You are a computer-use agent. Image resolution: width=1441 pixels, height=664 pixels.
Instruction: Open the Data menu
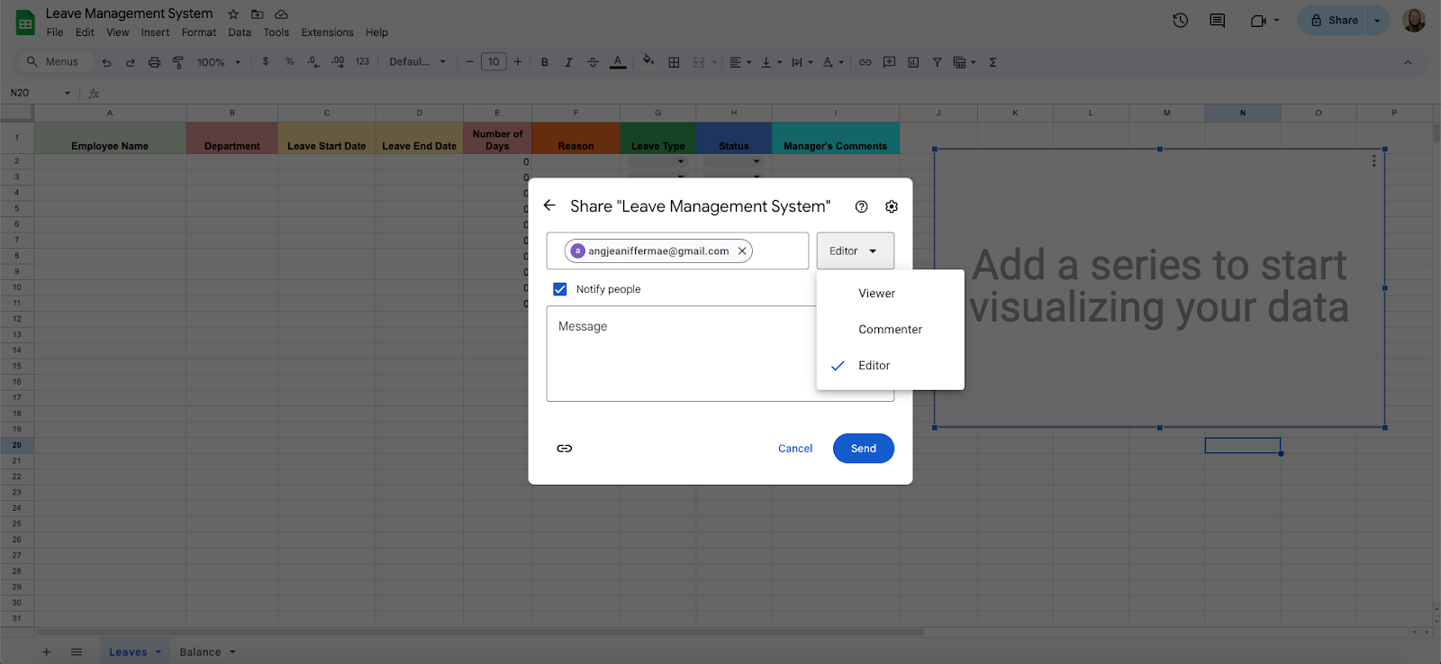pyautogui.click(x=240, y=32)
